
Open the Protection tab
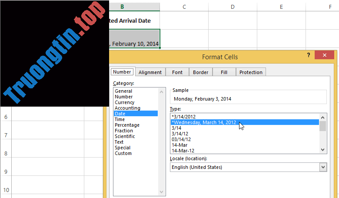click(251, 72)
